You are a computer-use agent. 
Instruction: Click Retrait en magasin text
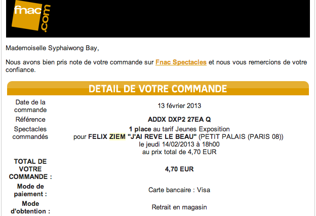click(x=179, y=207)
